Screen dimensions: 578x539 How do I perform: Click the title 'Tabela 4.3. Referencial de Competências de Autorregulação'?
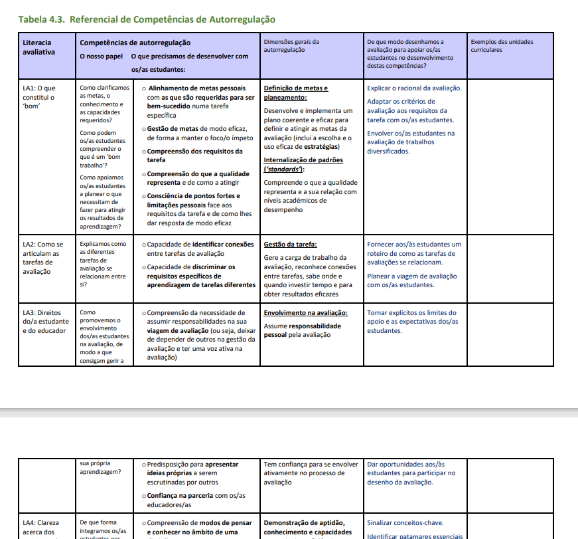(147, 19)
